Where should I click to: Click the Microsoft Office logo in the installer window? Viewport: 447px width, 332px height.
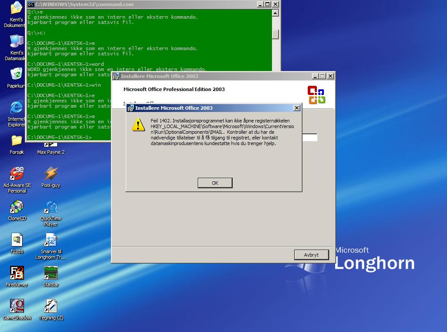click(x=316, y=95)
